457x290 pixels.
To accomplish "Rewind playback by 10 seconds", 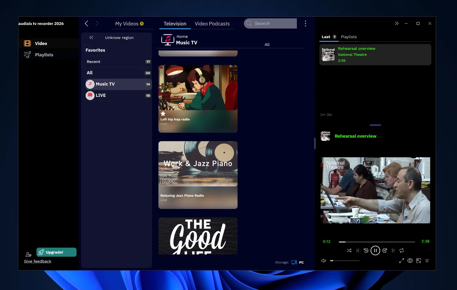I will click(x=366, y=250).
